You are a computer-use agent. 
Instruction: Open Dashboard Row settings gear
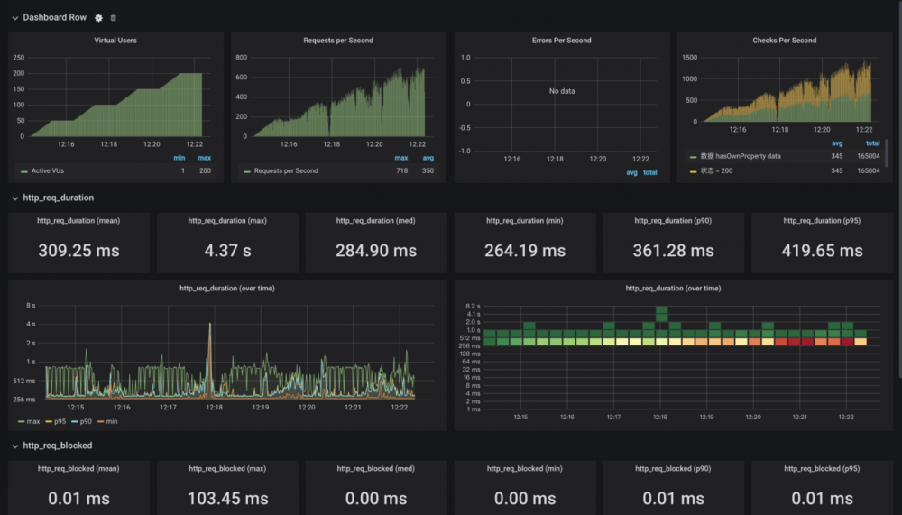point(98,18)
